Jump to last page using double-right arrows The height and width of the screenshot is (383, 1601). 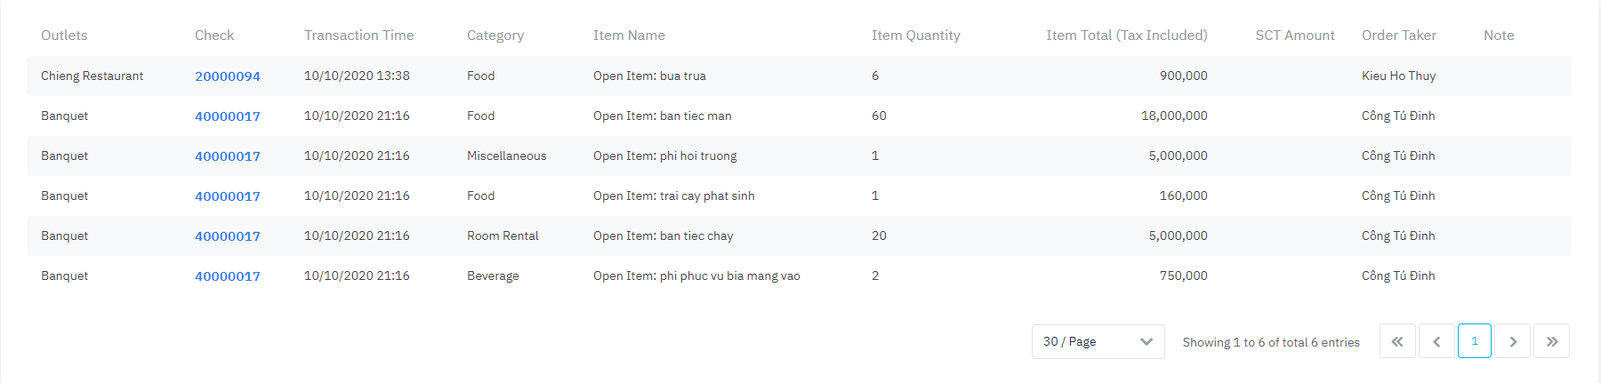pyautogui.click(x=1552, y=341)
